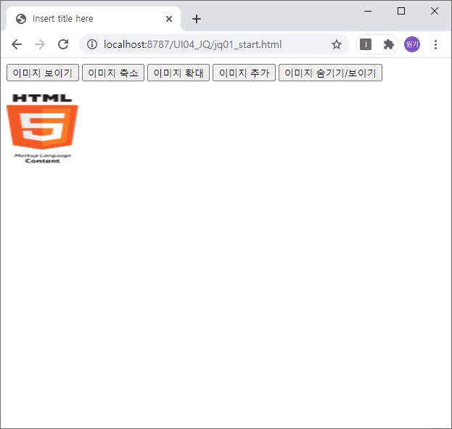Reload the current page
The width and height of the screenshot is (452, 429).
[x=63, y=44]
